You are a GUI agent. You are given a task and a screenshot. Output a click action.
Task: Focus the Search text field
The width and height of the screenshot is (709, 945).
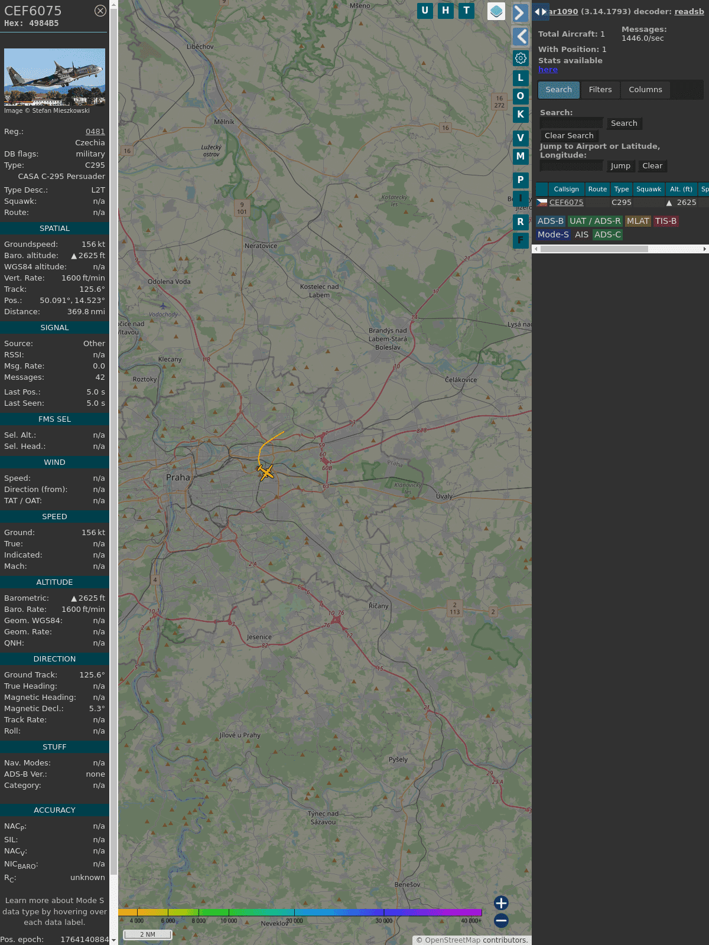tap(571, 123)
